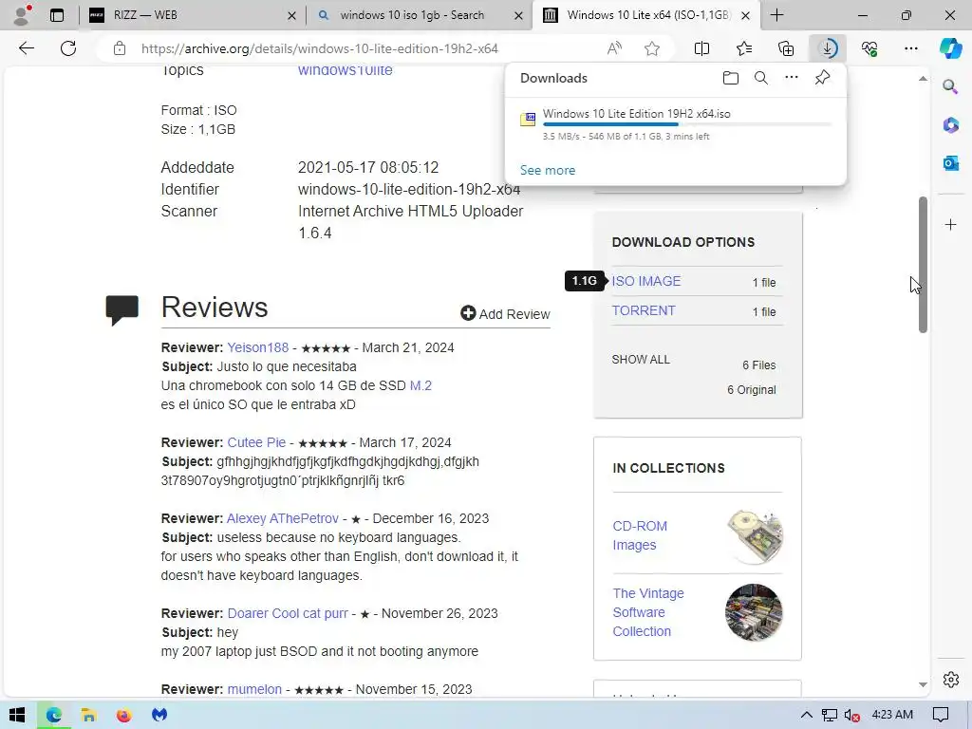Open Outlook in the sidebar
The height and width of the screenshot is (729, 972).
[950, 163]
